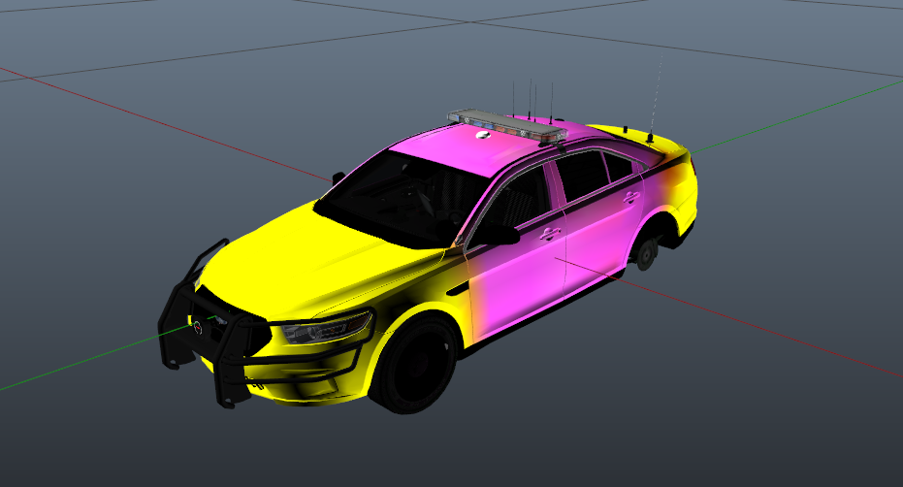This screenshot has width=903, height=487.
Task: Click the roof lightbar on the car
Action: (507, 125)
